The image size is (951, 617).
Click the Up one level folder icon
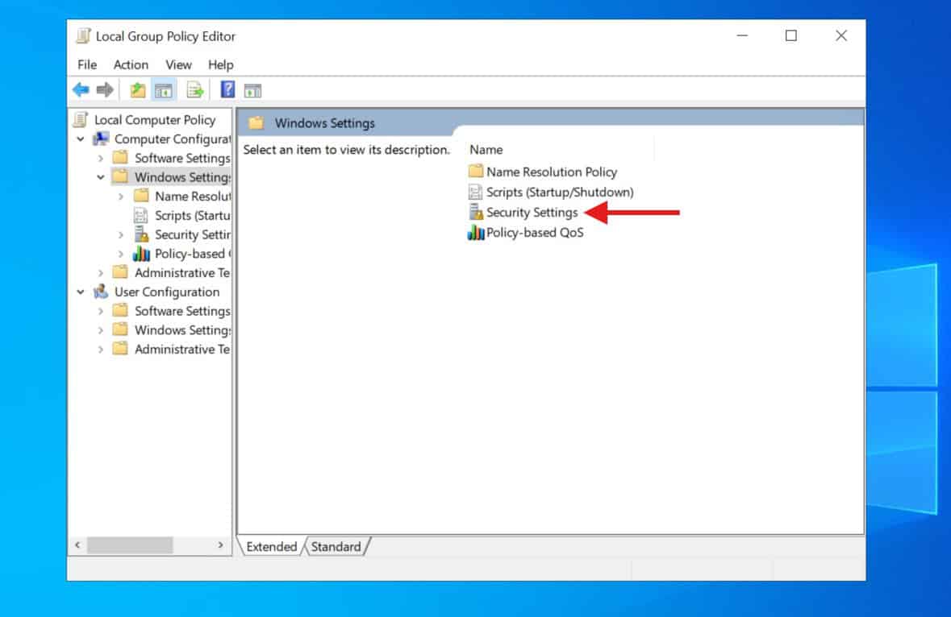(x=138, y=90)
